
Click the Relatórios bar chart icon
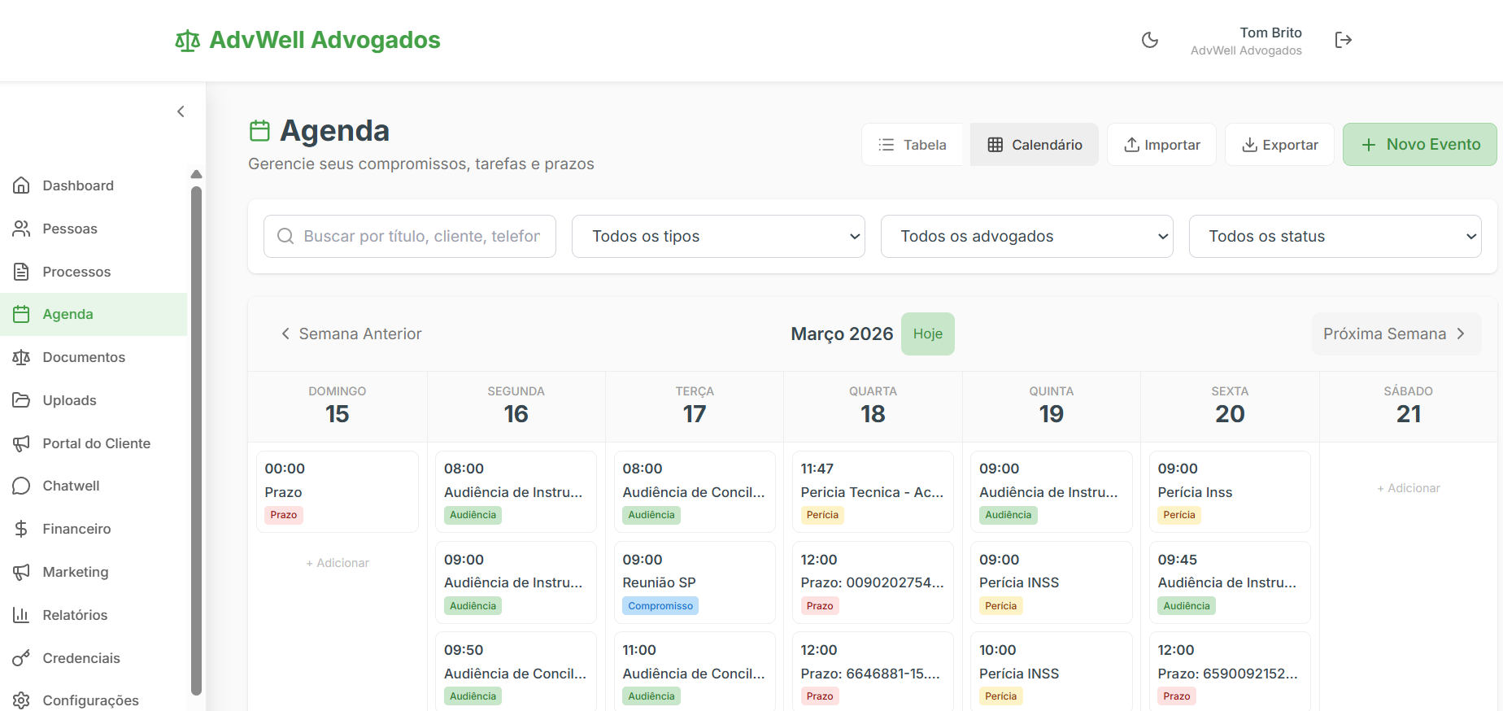[x=21, y=615]
